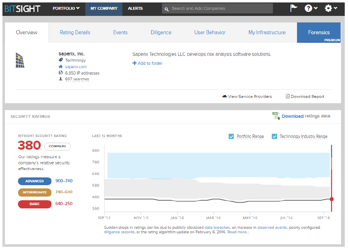Open the Alerts nav item
348x250 pixels.
135,9
